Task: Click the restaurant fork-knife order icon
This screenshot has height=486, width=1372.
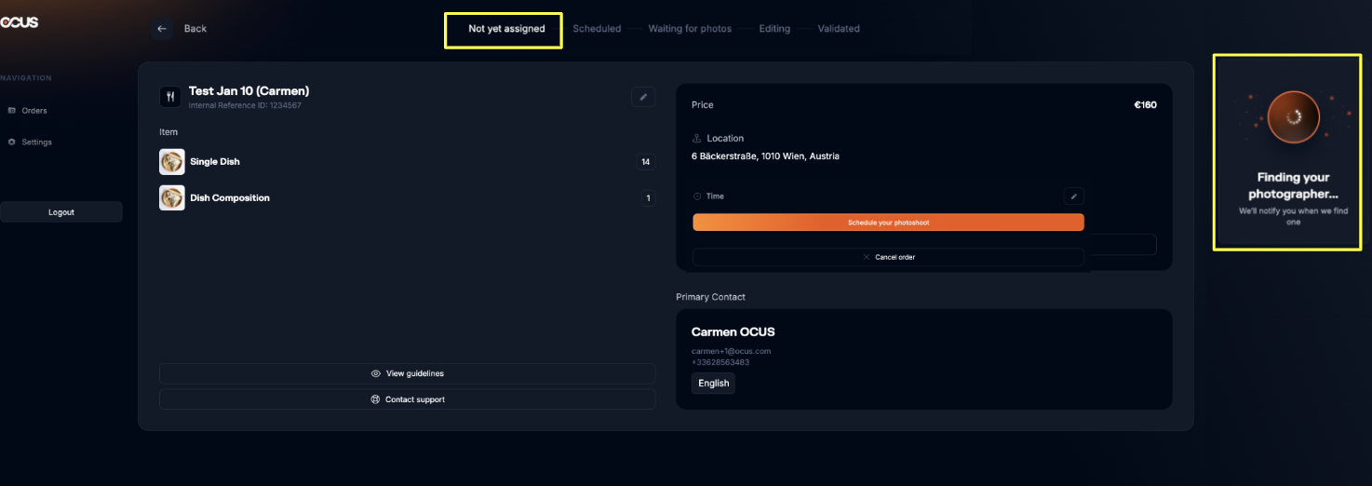Action: pos(170,97)
